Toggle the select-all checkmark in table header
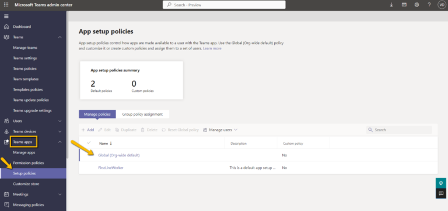This screenshot has height=211, width=448. point(89,142)
